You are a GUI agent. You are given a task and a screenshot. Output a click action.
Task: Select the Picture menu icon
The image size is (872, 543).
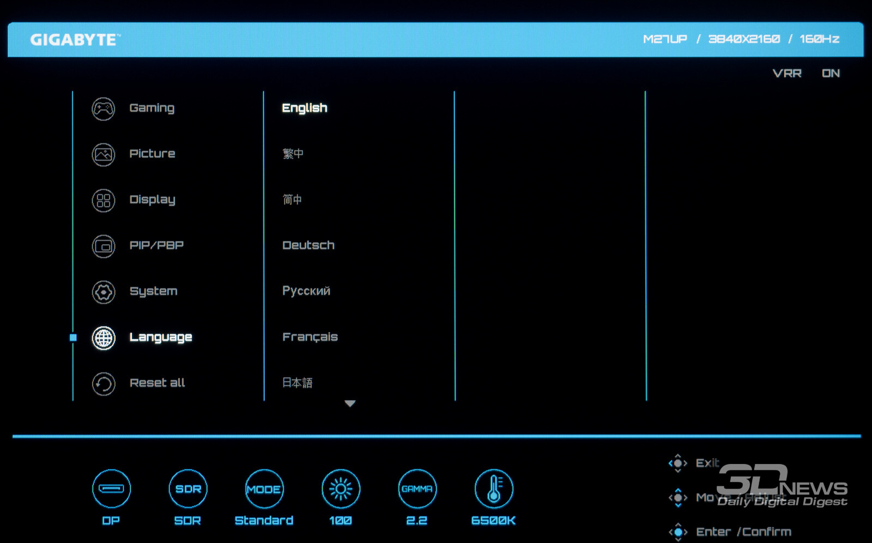pos(103,154)
